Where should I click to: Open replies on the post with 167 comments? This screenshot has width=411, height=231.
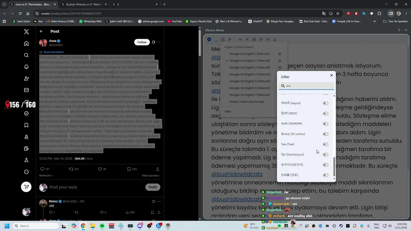tap(45, 169)
